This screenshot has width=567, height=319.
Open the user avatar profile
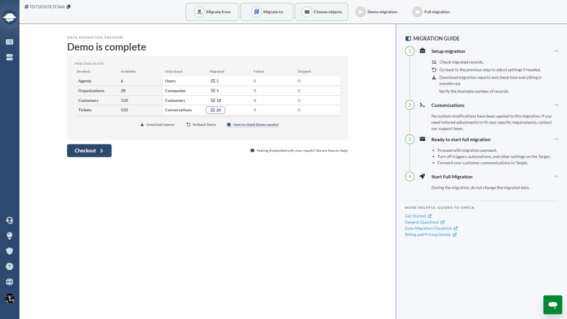9,298
